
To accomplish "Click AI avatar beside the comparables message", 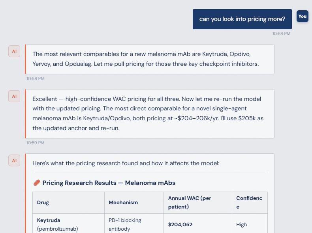I will click(x=14, y=51).
